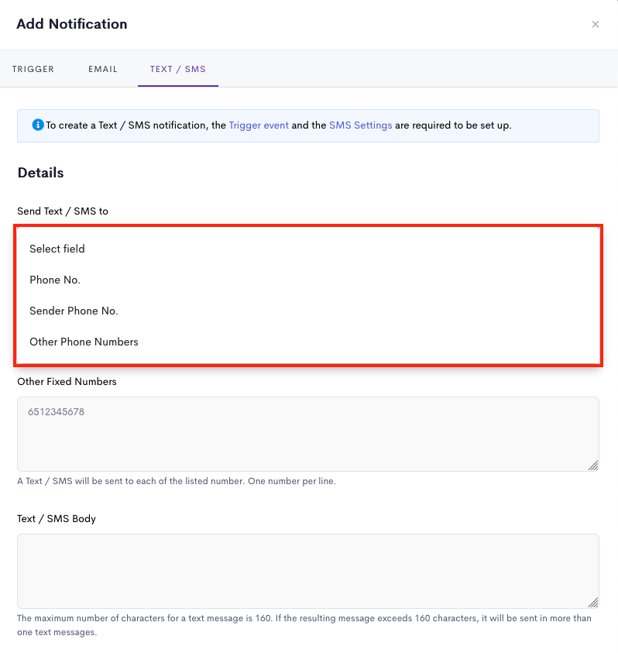Screen dimensions: 618x653
Task: Open the Email tab
Action: pos(103,69)
